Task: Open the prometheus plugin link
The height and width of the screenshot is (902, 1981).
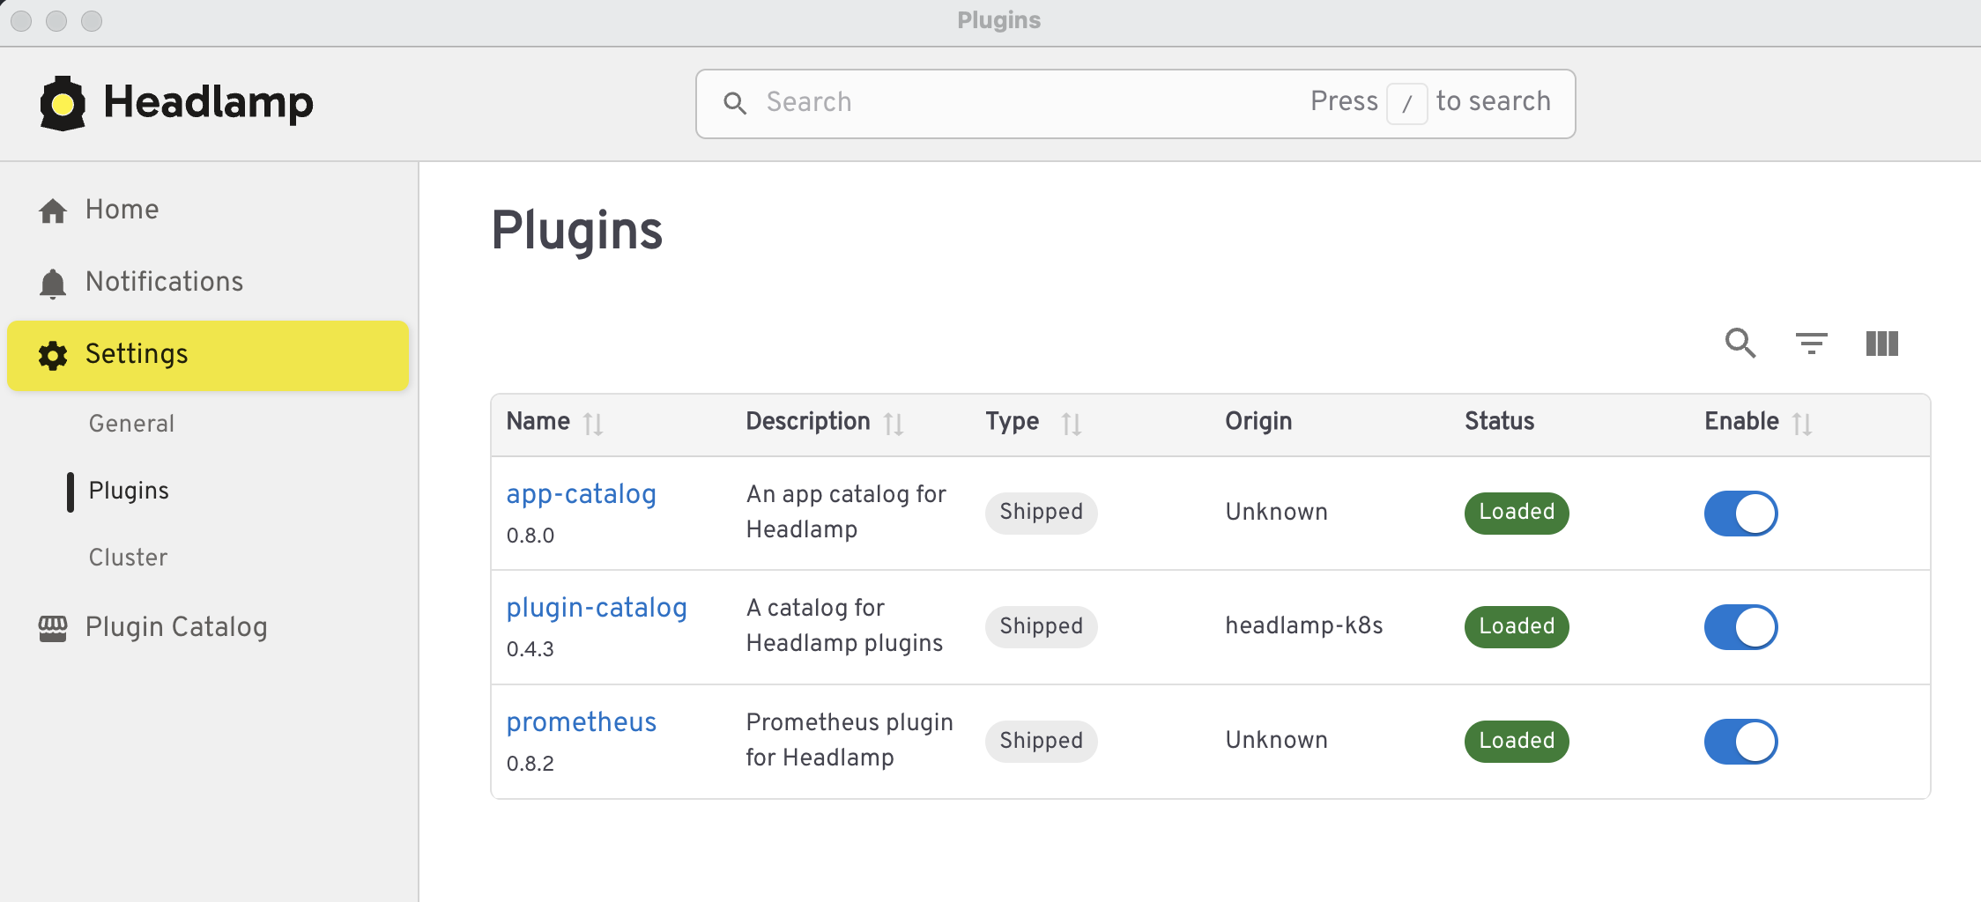Action: (x=581, y=722)
